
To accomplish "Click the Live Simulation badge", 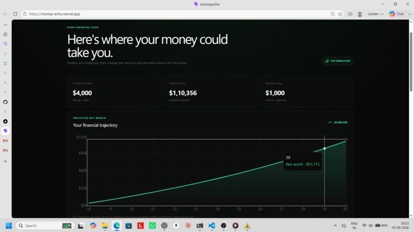I will [x=337, y=61].
